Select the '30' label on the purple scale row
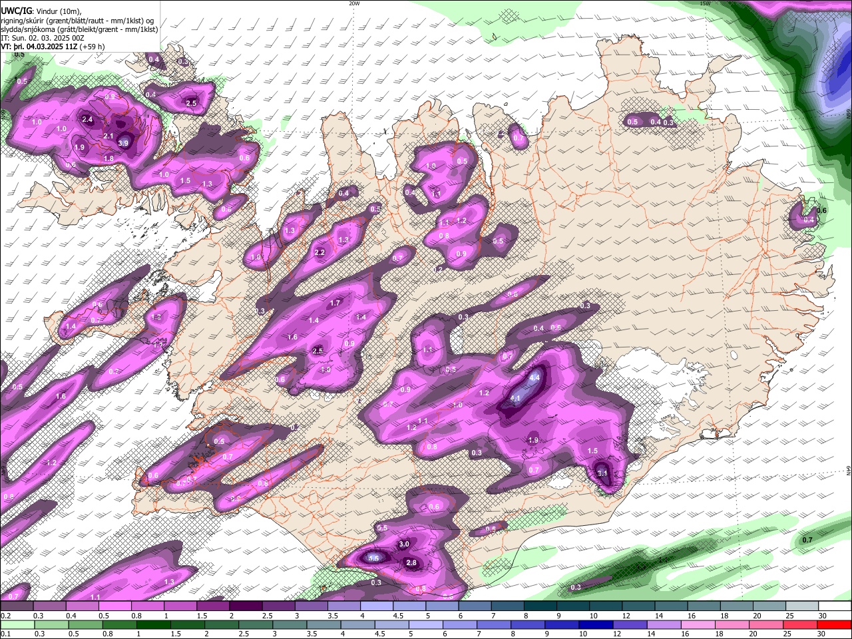This screenshot has width=852, height=639. (823, 616)
